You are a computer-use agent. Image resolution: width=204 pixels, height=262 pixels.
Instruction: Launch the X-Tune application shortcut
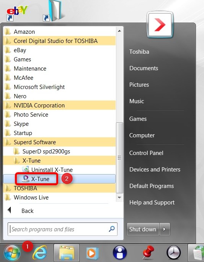click(x=59, y=179)
